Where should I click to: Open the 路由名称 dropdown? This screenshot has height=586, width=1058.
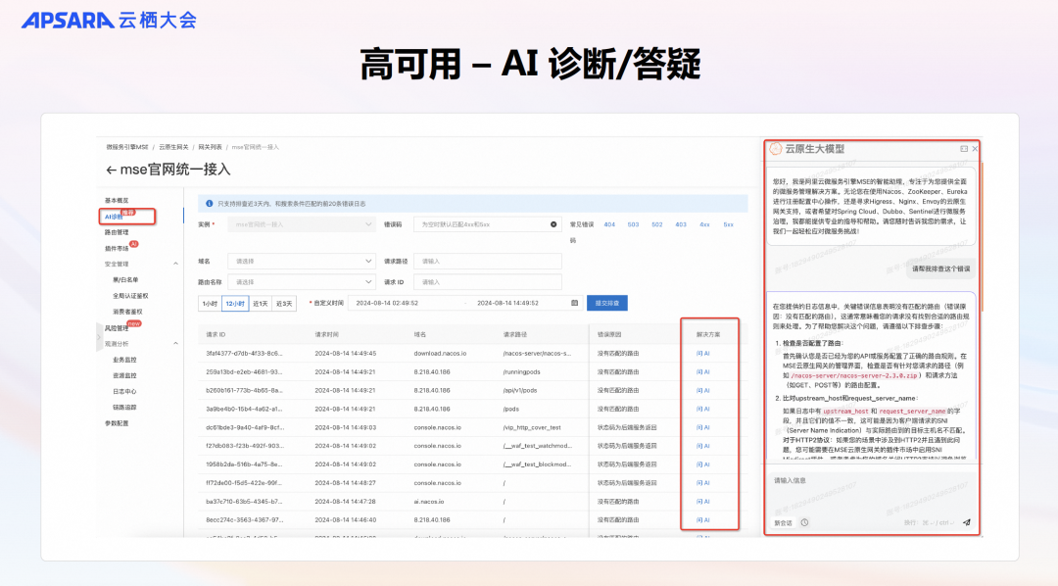pyautogui.click(x=301, y=282)
